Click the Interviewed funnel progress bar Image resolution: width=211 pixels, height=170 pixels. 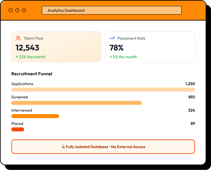pyautogui.click(x=35, y=116)
